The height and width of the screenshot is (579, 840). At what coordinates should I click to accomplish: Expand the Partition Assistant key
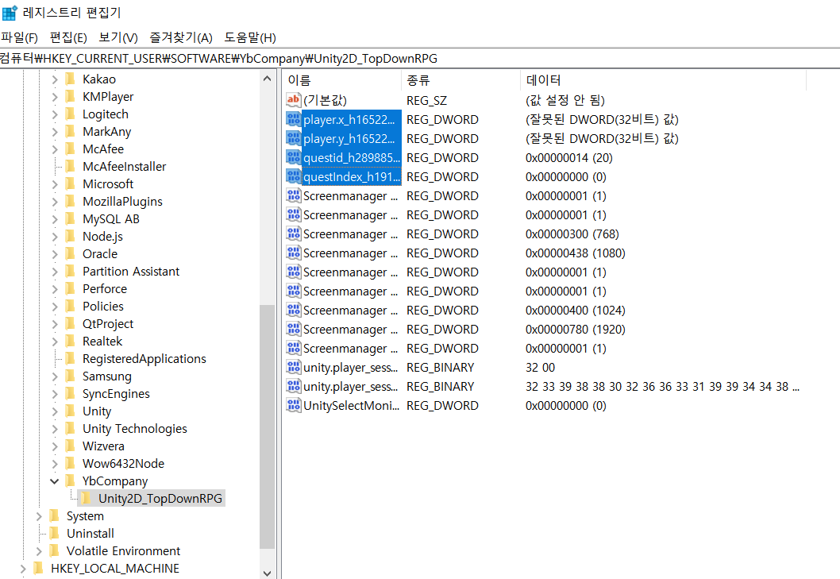coord(55,272)
